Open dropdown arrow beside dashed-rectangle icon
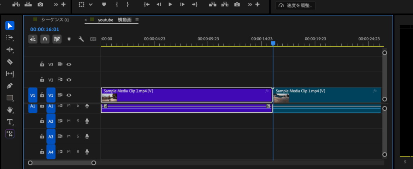The height and width of the screenshot is (169, 413). (91, 4)
